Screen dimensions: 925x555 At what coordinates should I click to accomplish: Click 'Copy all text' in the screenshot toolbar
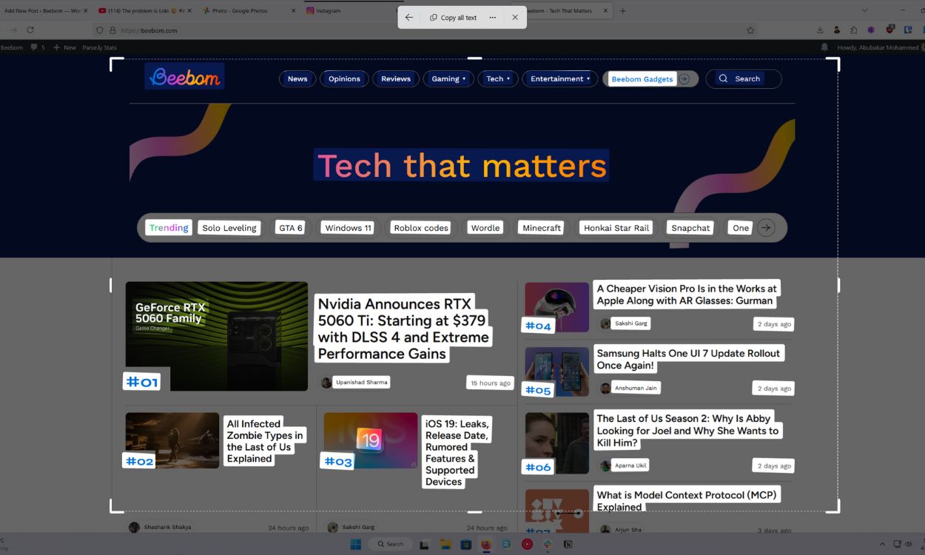(x=457, y=16)
